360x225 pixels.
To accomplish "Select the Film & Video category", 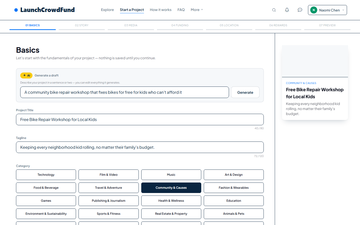I will coord(108,175).
